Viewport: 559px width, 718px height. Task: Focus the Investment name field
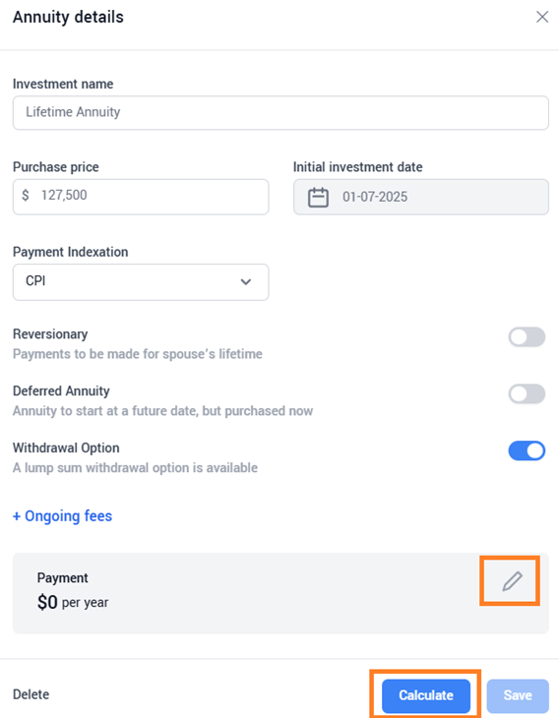(x=280, y=113)
